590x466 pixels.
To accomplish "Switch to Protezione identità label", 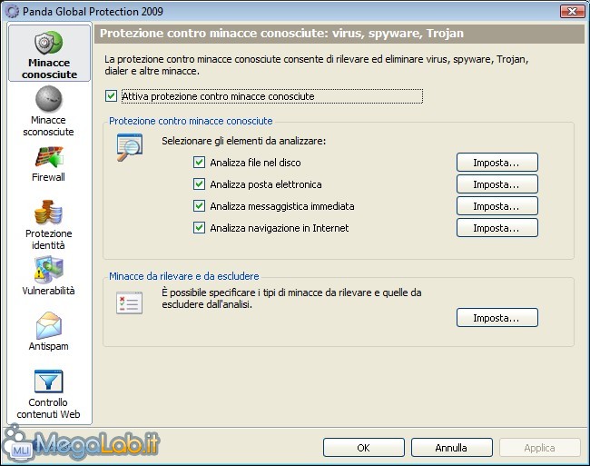I will [x=48, y=240].
